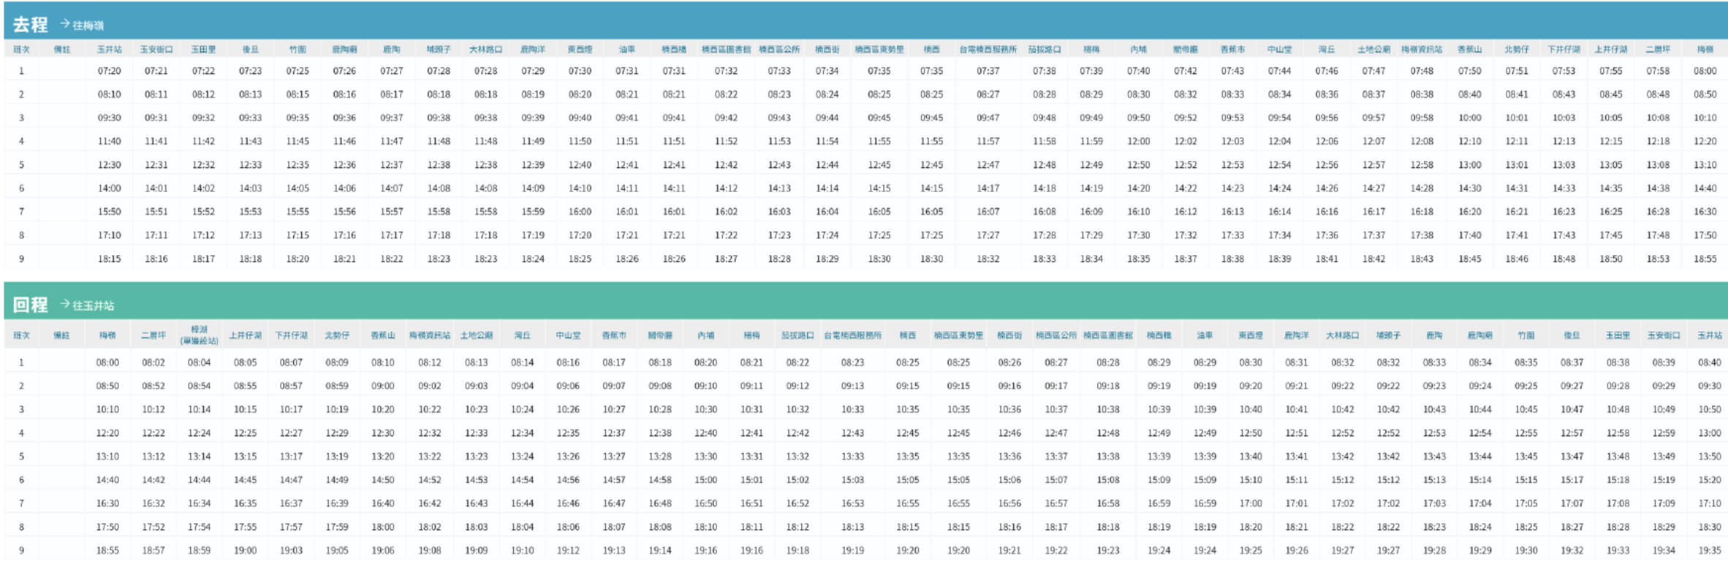Click the 往玉井站 destination label

(x=93, y=305)
